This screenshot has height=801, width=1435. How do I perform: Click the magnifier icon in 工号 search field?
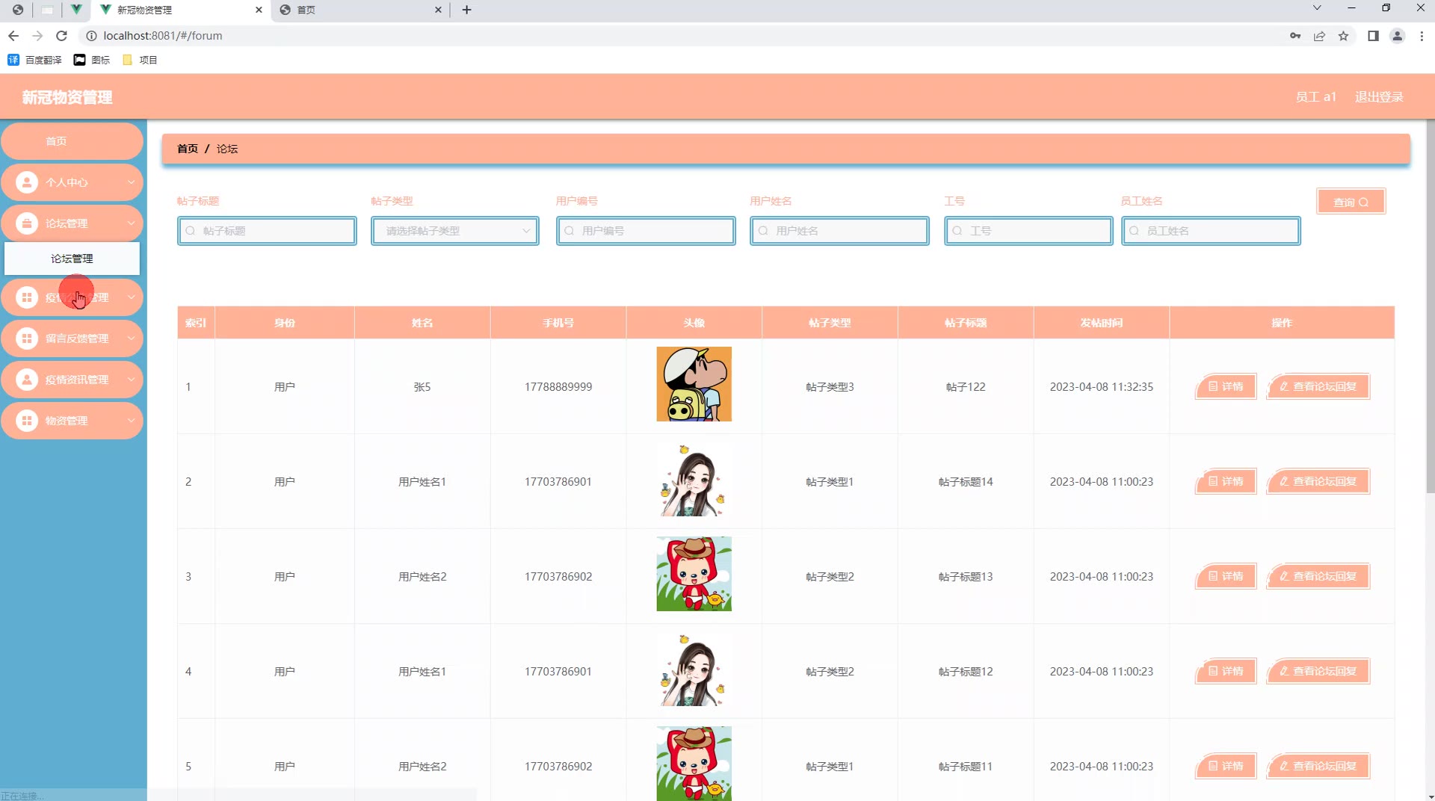957,231
